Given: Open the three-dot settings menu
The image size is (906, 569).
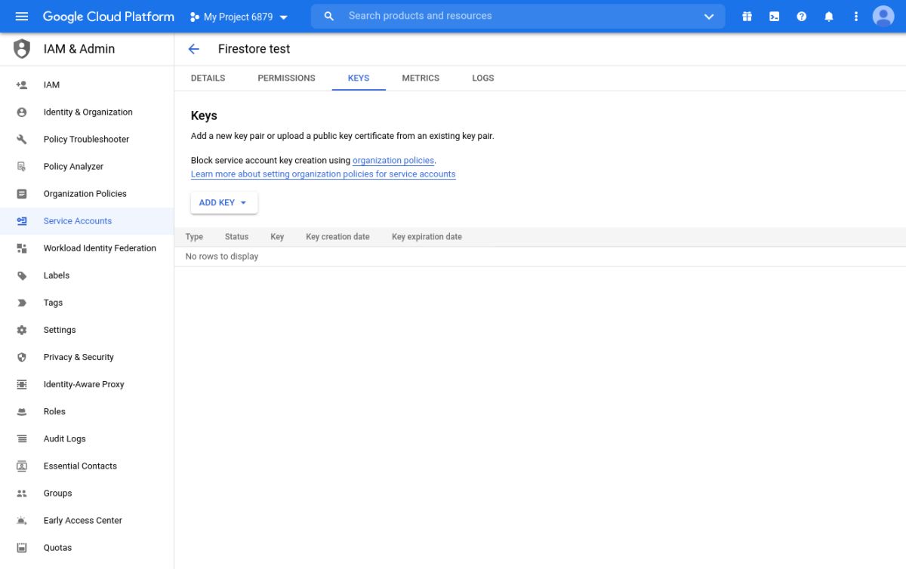Looking at the screenshot, I should click(855, 16).
